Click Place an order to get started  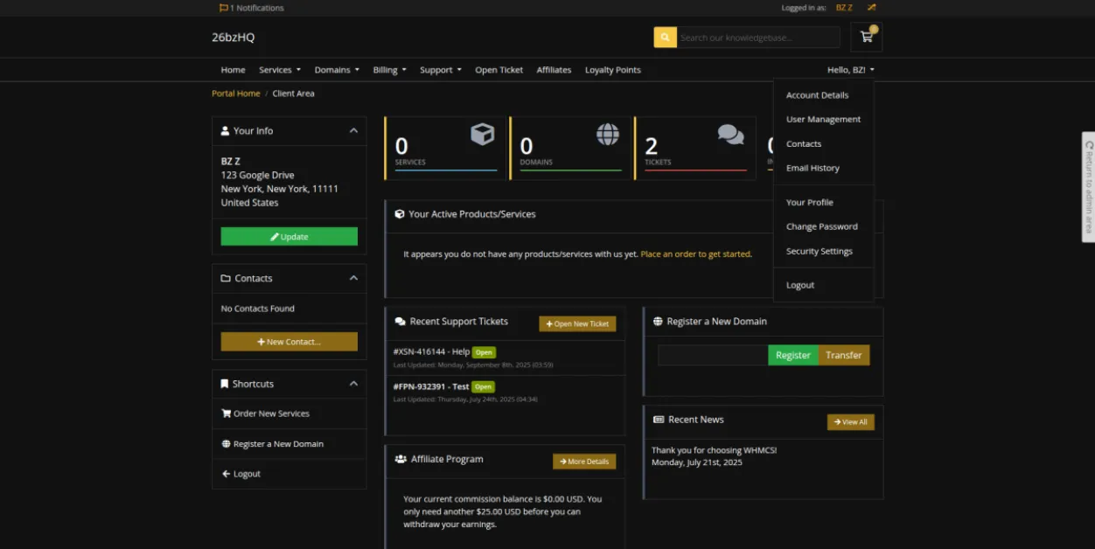pos(695,254)
